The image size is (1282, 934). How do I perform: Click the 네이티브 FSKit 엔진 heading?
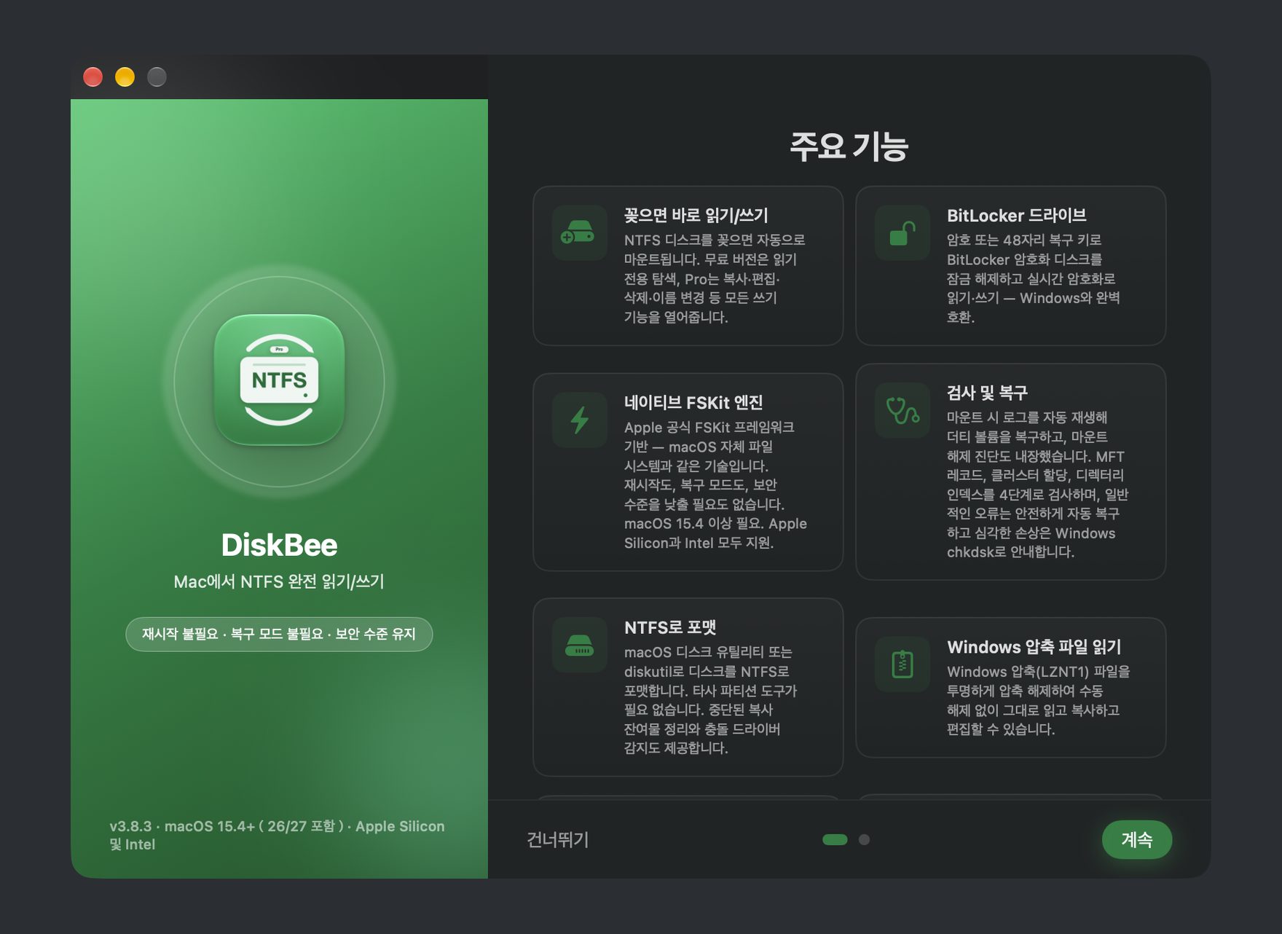coord(693,402)
